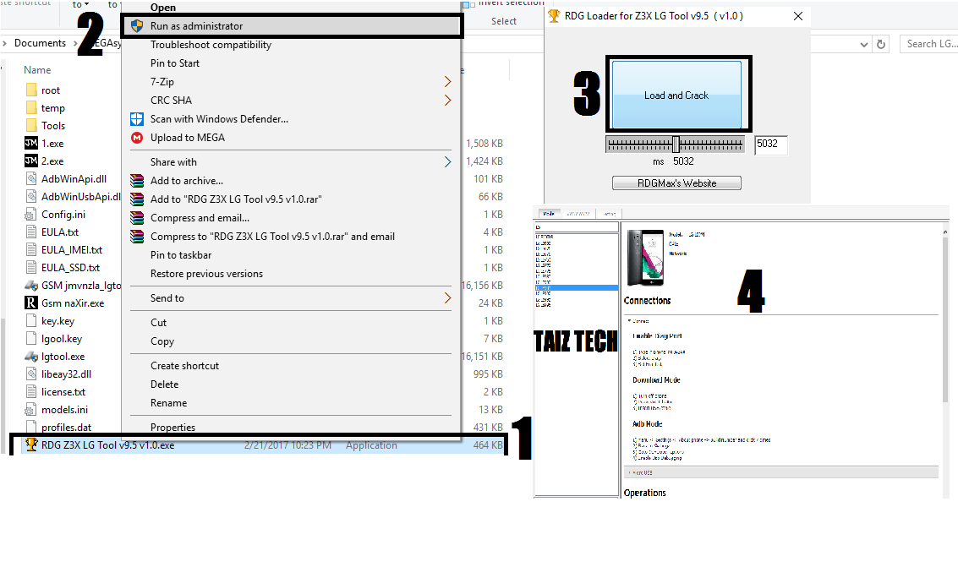
Task: Click RDG Z3X LG Tool trophy icon
Action: (31, 445)
